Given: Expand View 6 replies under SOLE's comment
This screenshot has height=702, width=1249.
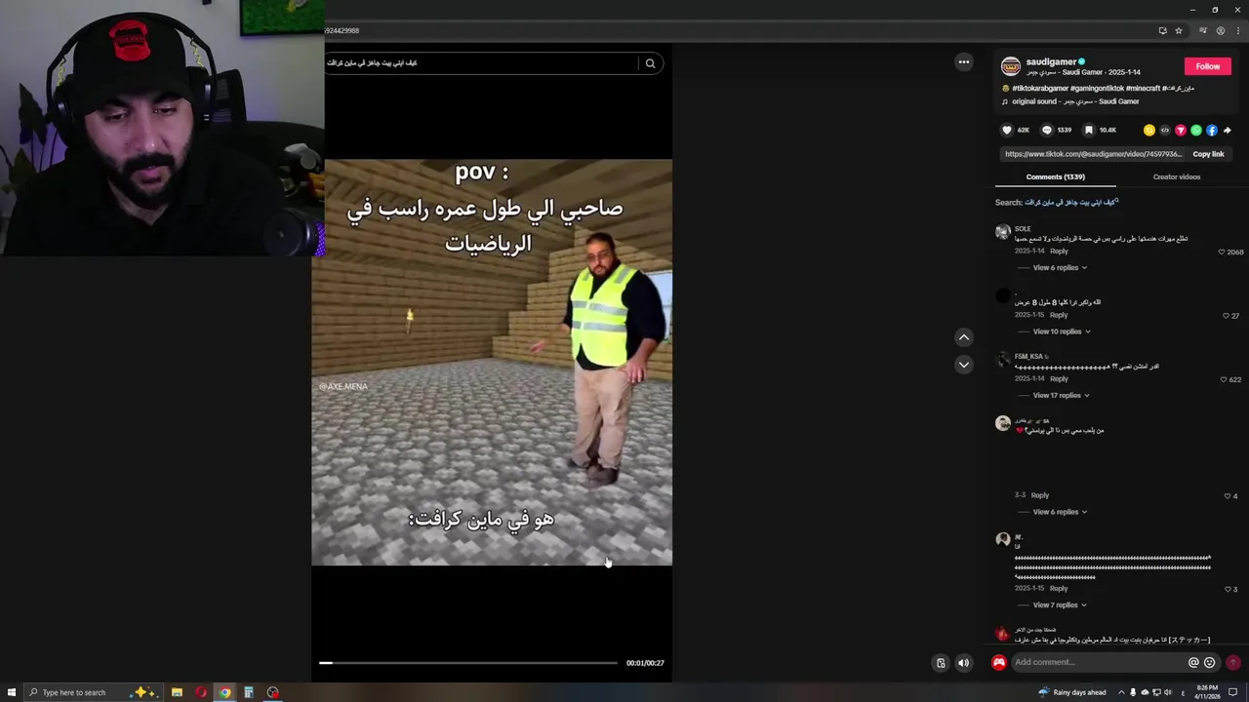Looking at the screenshot, I should 1060,268.
